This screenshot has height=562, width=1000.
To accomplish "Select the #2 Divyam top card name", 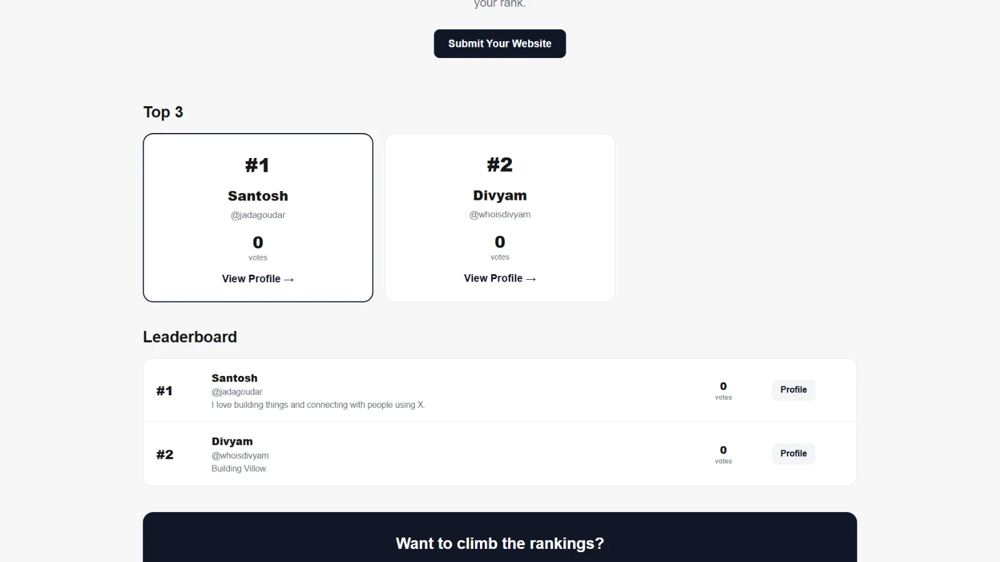I will (x=500, y=195).
